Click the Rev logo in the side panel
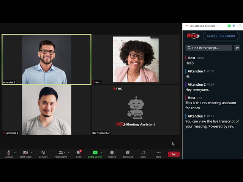 point(193,36)
